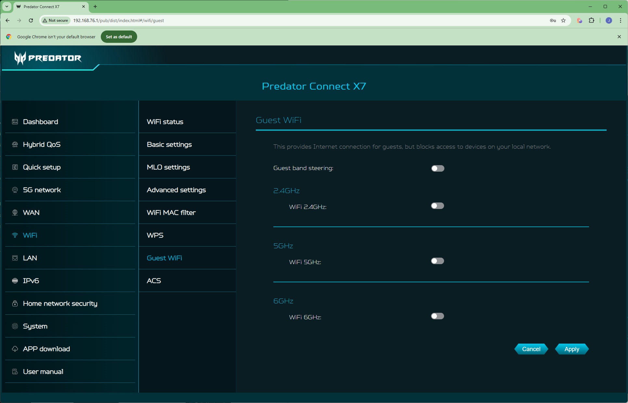Bookmark page with star icon
The image size is (628, 403).
click(563, 20)
